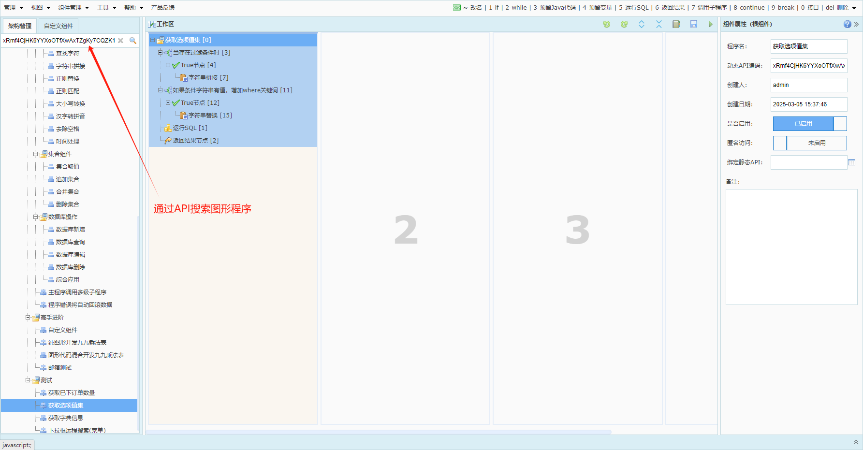Clear the API search box with the X icon
The width and height of the screenshot is (863, 450).
120,41
